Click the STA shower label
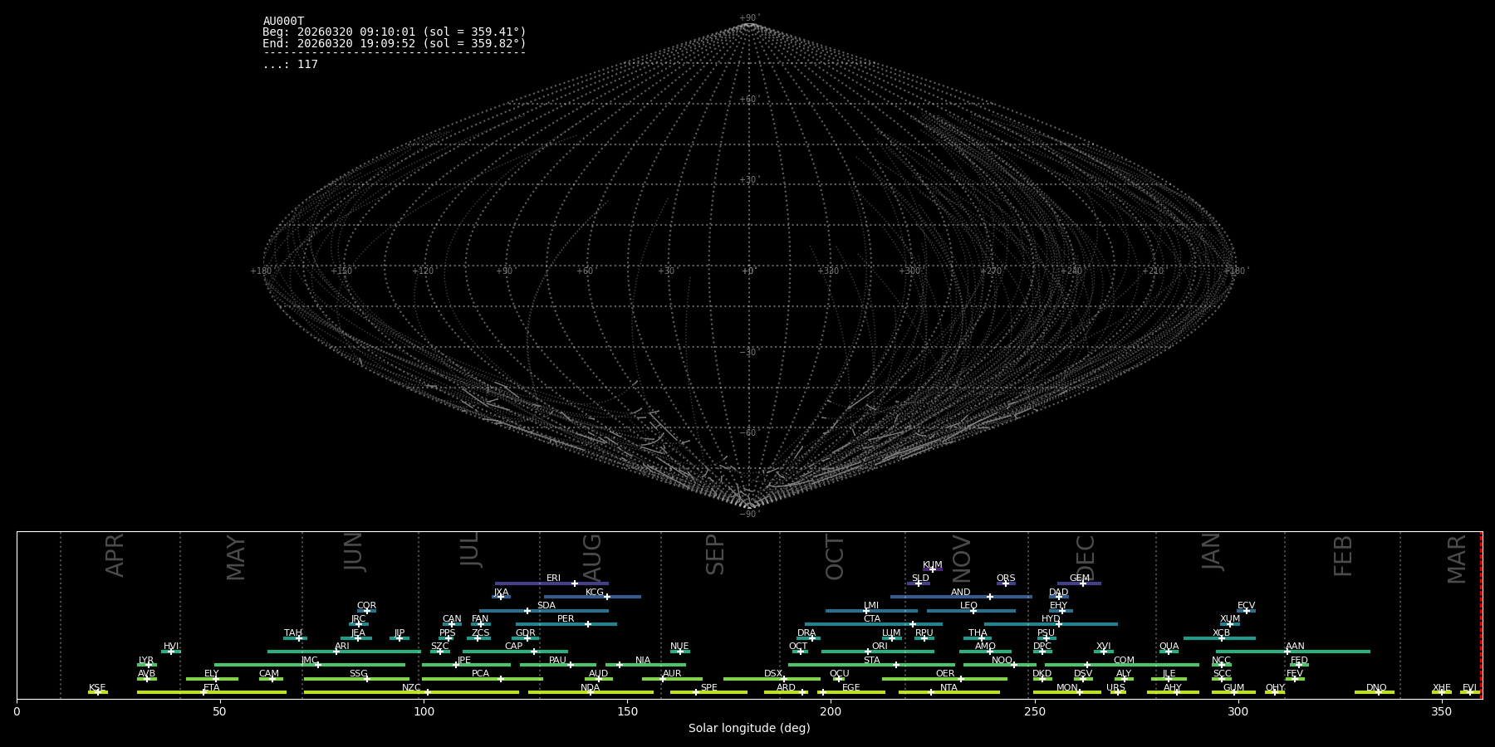1495x747 pixels. pyautogui.click(x=871, y=661)
